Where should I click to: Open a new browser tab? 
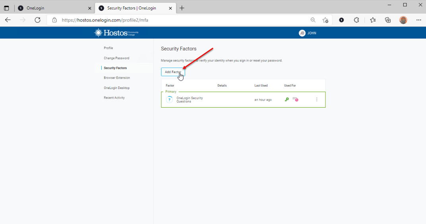182,8
